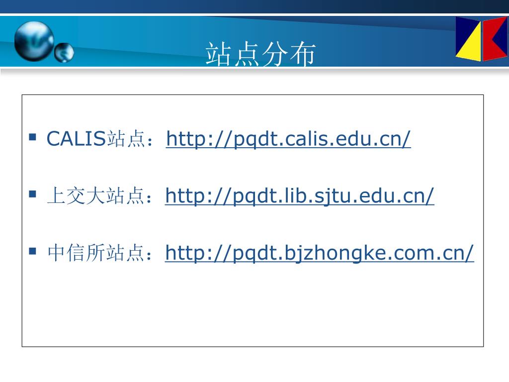The width and height of the screenshot is (509, 382).
Task: Click empty area below the links
Action: pyautogui.click(x=253, y=308)
